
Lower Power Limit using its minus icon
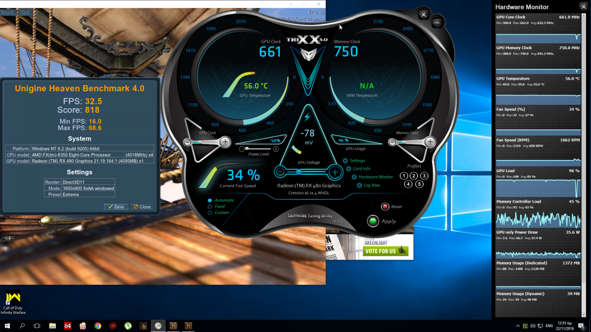click(x=241, y=149)
